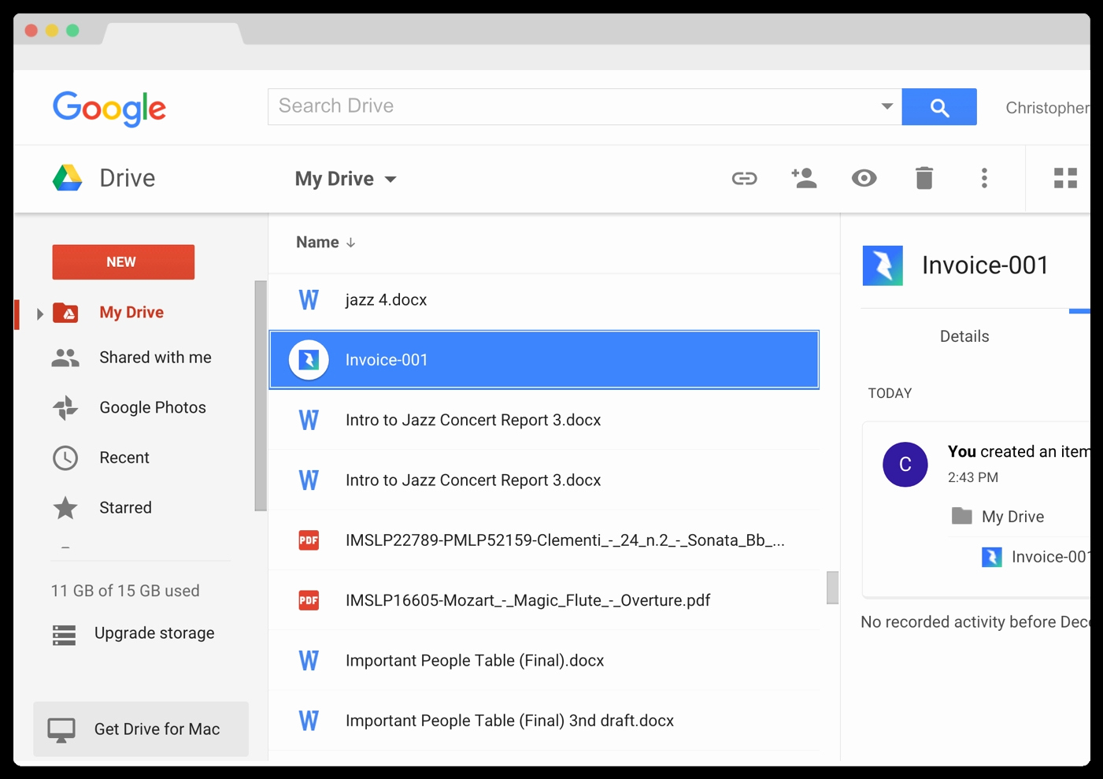The width and height of the screenshot is (1103, 779).
Task: Select the highlighted Invoice-001 row
Action: pos(544,360)
